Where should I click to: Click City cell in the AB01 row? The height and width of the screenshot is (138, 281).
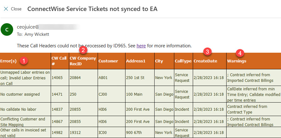pos(164,78)
